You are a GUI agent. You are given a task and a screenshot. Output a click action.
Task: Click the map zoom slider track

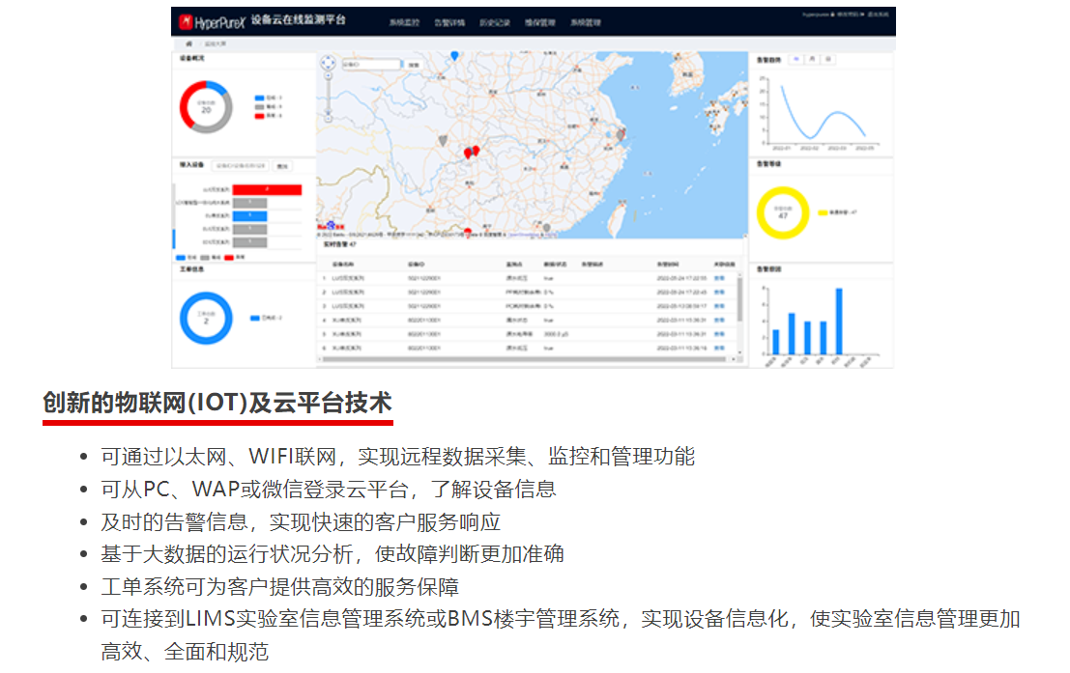tap(330, 97)
